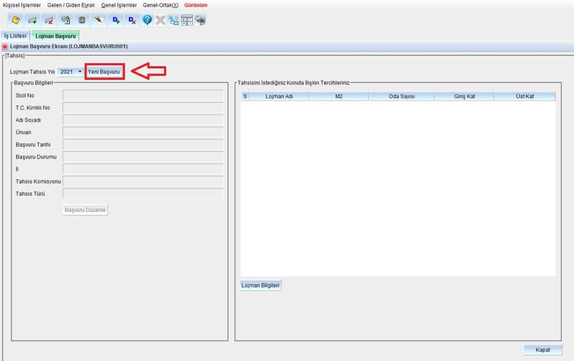The height and width of the screenshot is (361, 574).
Task: Click the D with green plus icon
Action: pos(116,20)
